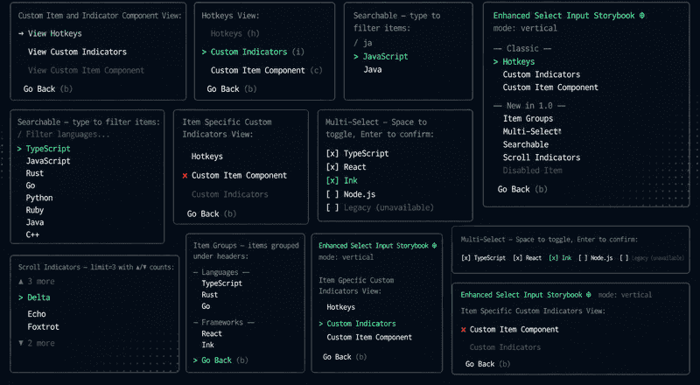The image size is (700, 385).
Task: Open Searchable under New in 1.0
Action: coord(526,144)
